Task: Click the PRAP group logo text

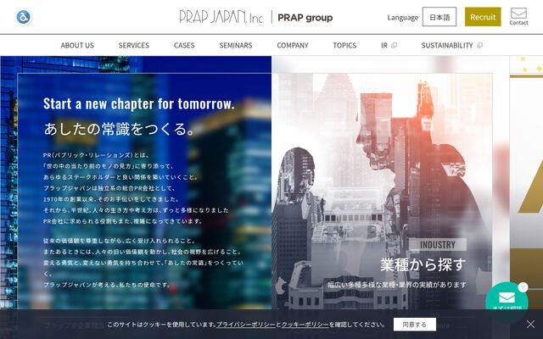Action: [x=305, y=17]
